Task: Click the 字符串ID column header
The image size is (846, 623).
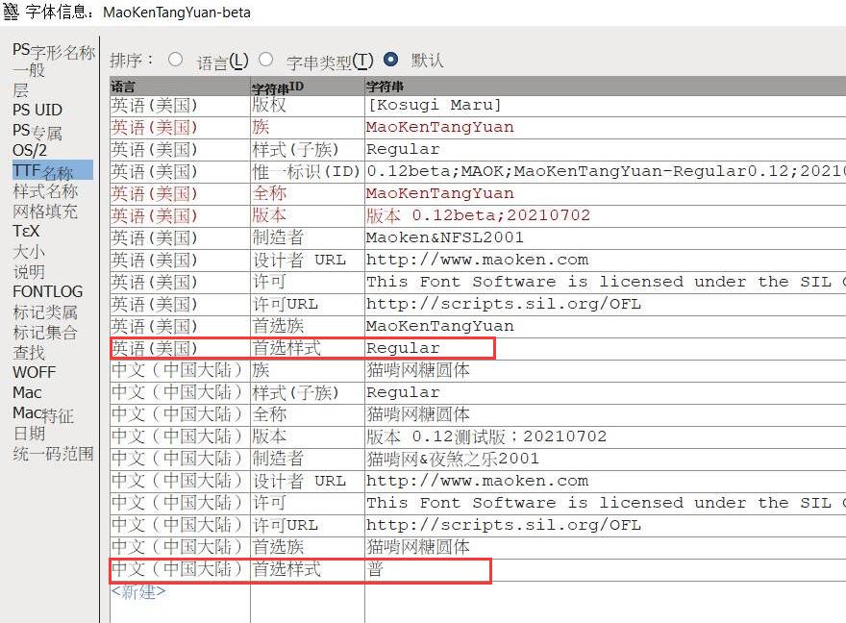Action: point(308,87)
